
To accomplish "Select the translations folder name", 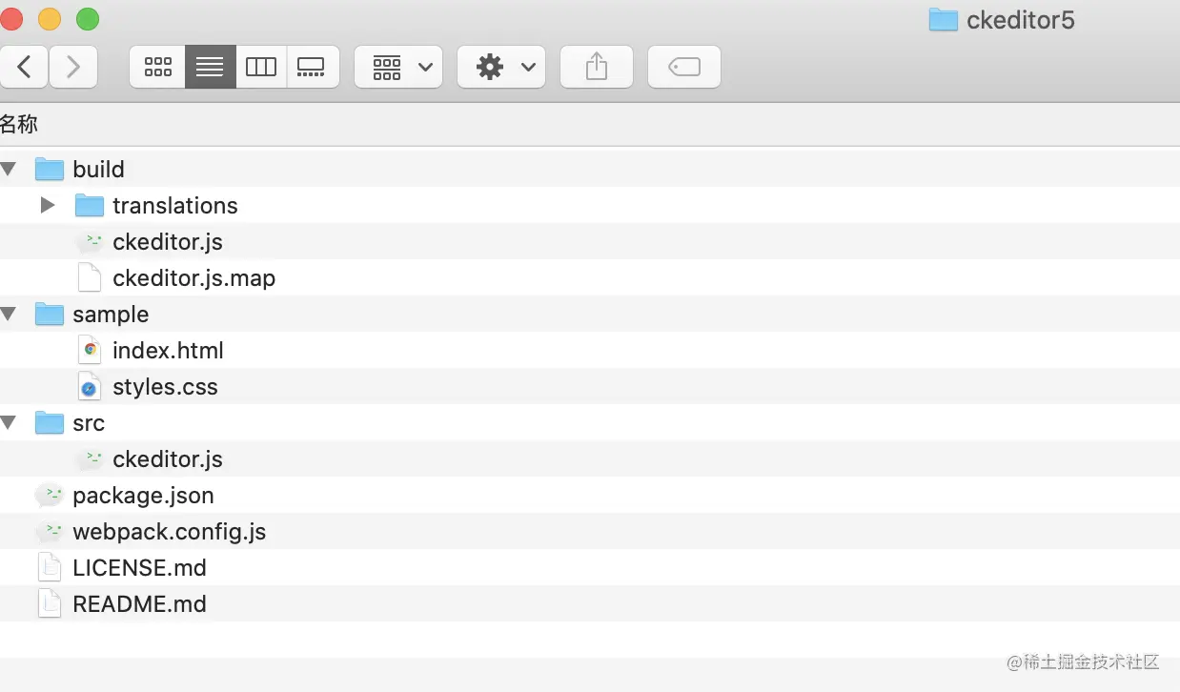I will (x=175, y=205).
